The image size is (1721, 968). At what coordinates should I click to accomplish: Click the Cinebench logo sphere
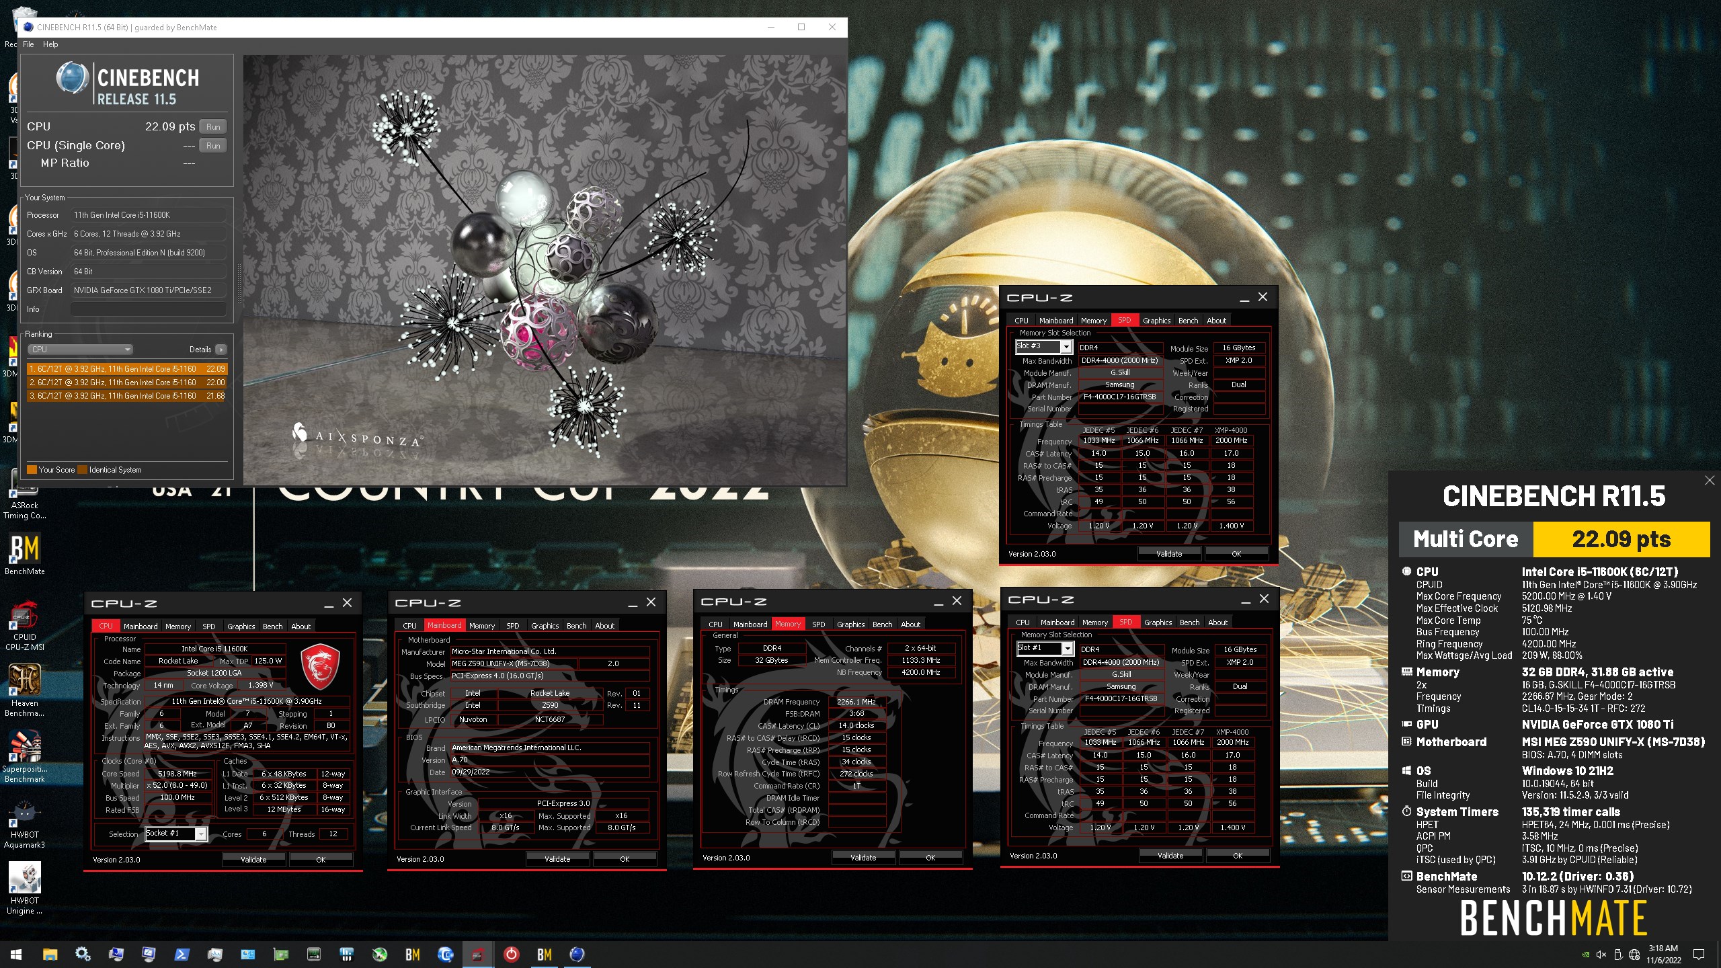tap(72, 77)
